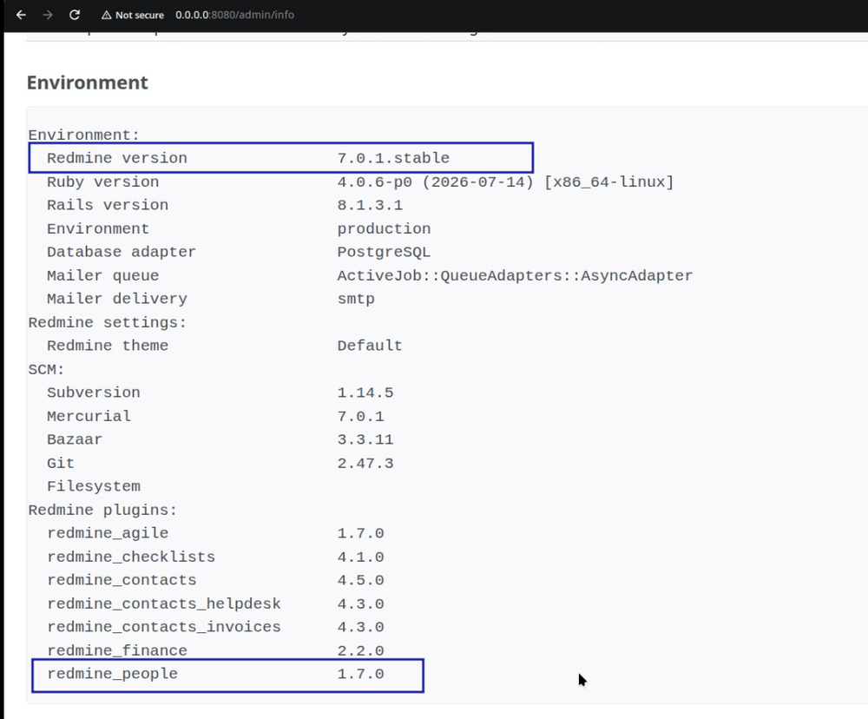The height and width of the screenshot is (719, 868).
Task: Click the 'Redmine plugins:' line
Action: (102, 511)
